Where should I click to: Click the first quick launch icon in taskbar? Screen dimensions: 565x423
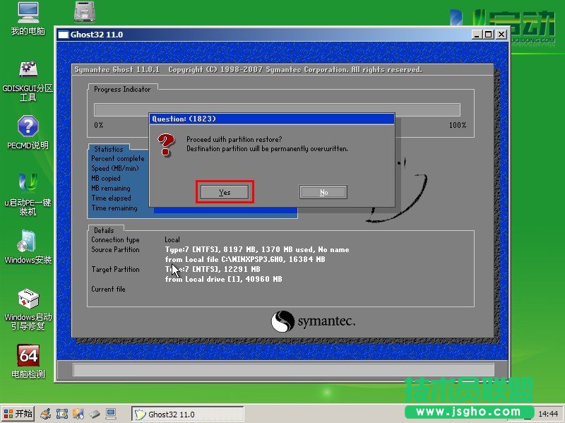(x=45, y=414)
